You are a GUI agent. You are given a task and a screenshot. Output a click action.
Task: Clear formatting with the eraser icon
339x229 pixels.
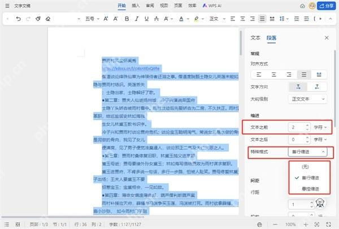(48, 19)
